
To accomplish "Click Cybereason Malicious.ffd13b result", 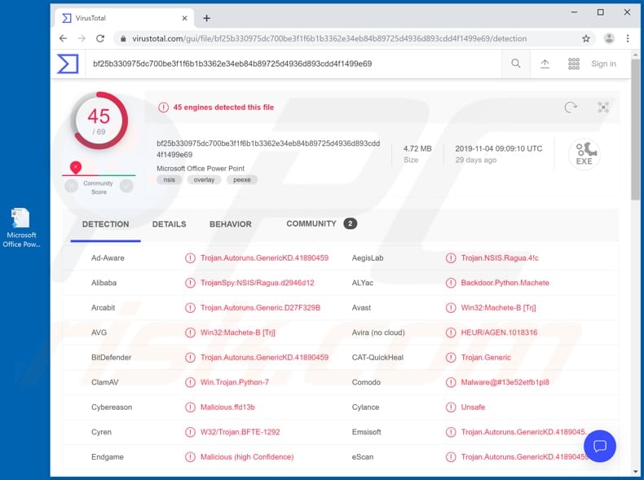I will point(227,407).
